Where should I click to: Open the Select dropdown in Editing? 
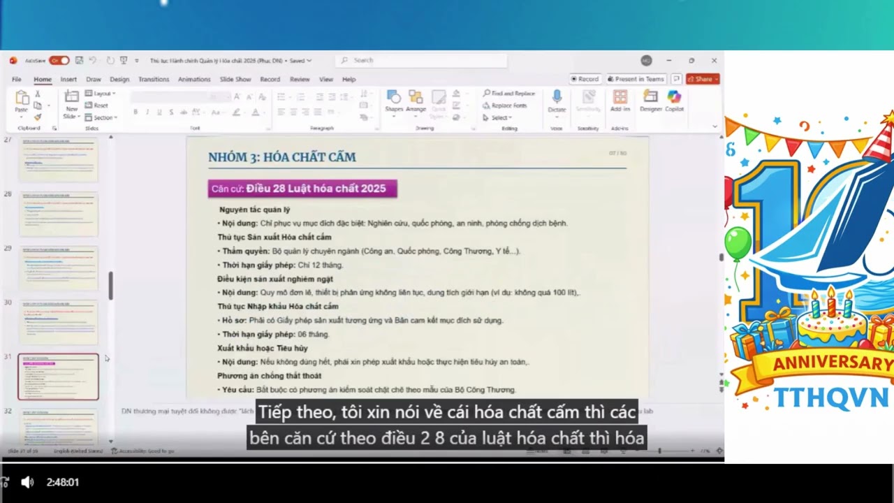(497, 117)
